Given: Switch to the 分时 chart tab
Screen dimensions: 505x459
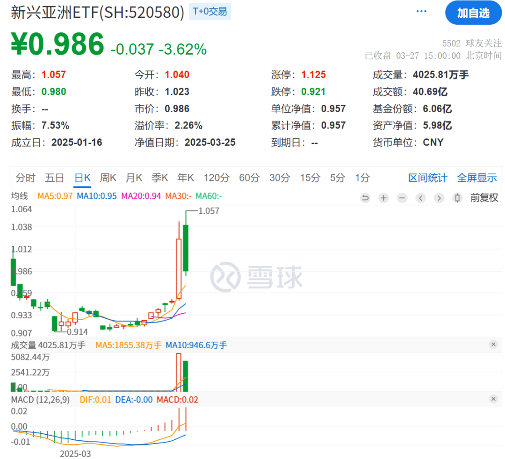Looking at the screenshot, I should click(25, 178).
